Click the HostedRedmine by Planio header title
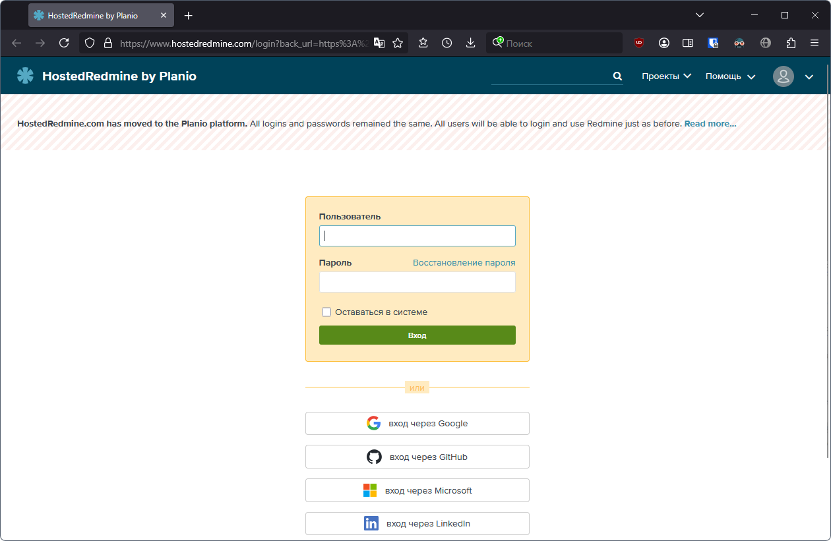The width and height of the screenshot is (831, 541). (119, 76)
